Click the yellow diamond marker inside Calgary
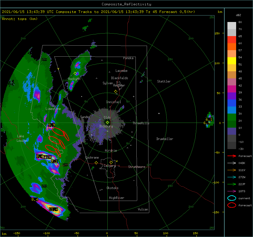This screenshot has height=237, width=253. click(111, 162)
